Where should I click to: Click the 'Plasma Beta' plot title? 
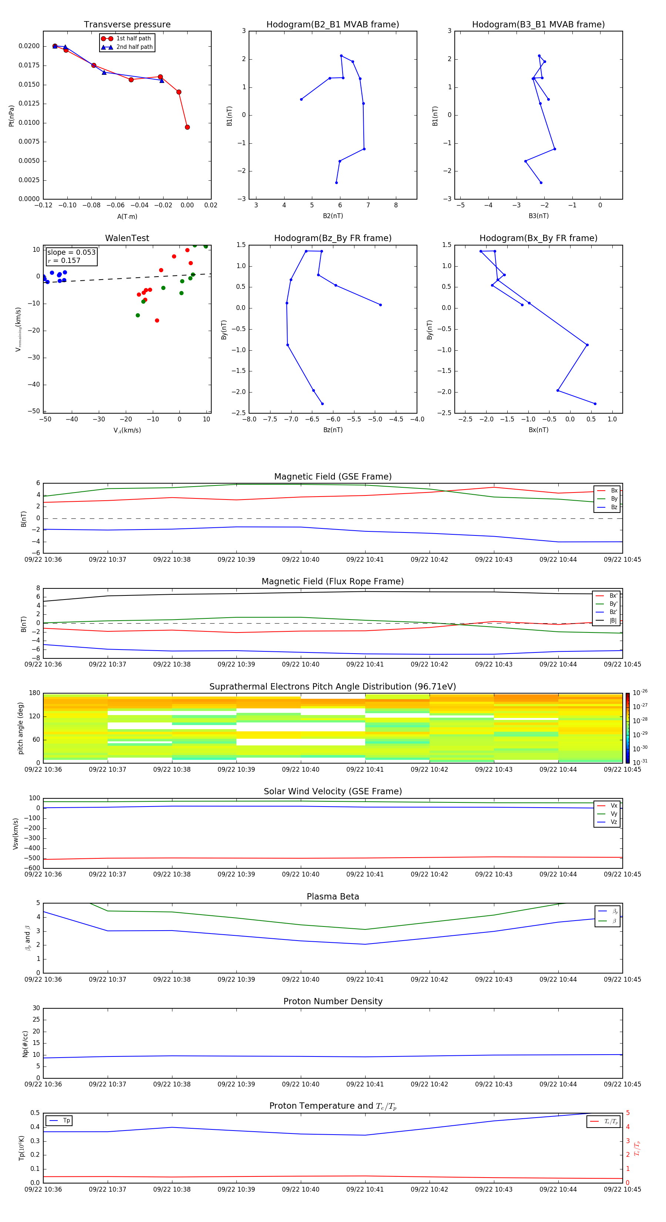point(333,897)
